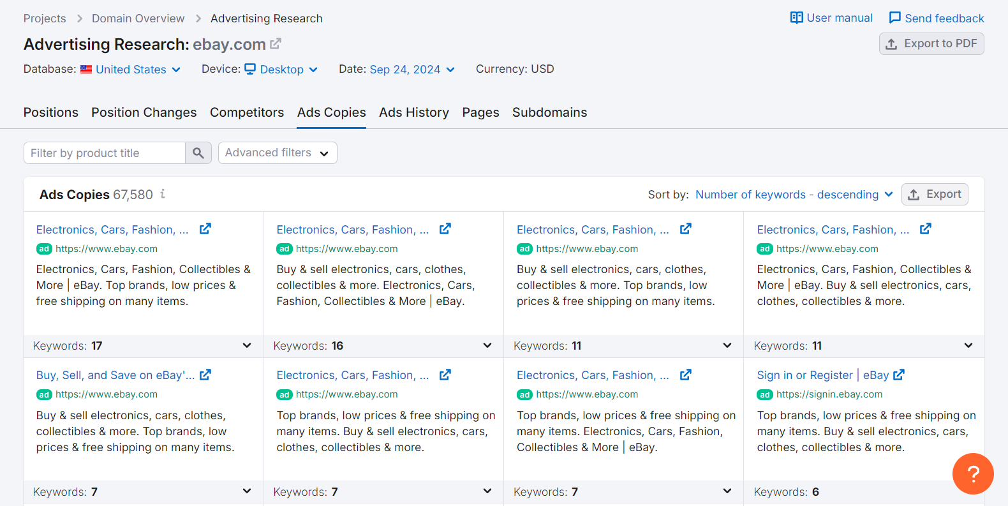Open the Send feedback link
The width and height of the screenshot is (1008, 506).
944,19
